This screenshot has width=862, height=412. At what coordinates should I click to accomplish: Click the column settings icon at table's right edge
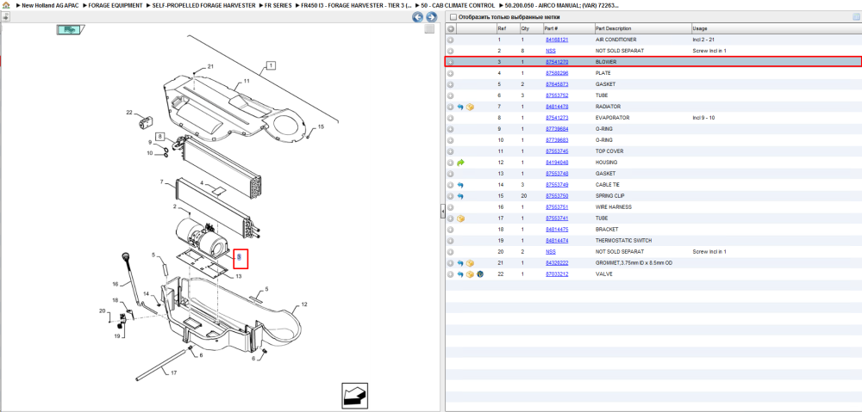[x=856, y=17]
